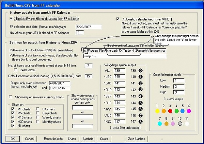204x144 pixels.
Task: Select cyan color swatch number 7
Action: point(160,123)
